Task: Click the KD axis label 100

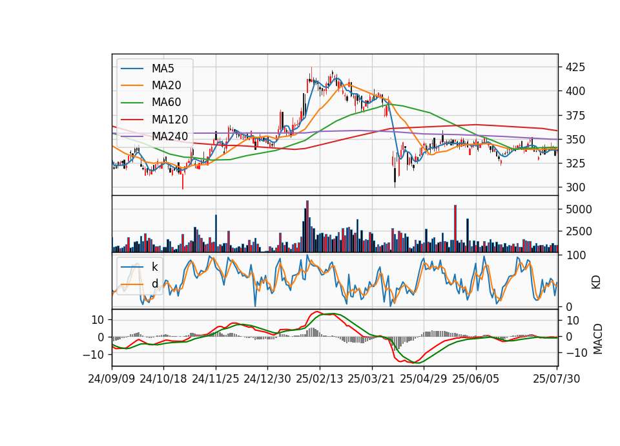Action: (575, 256)
